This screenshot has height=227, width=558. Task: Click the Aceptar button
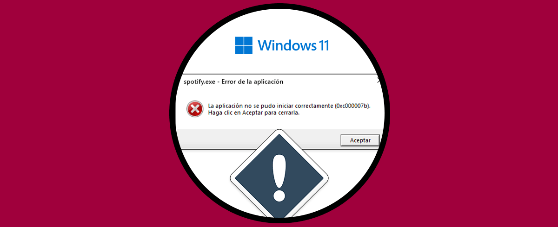tap(360, 140)
